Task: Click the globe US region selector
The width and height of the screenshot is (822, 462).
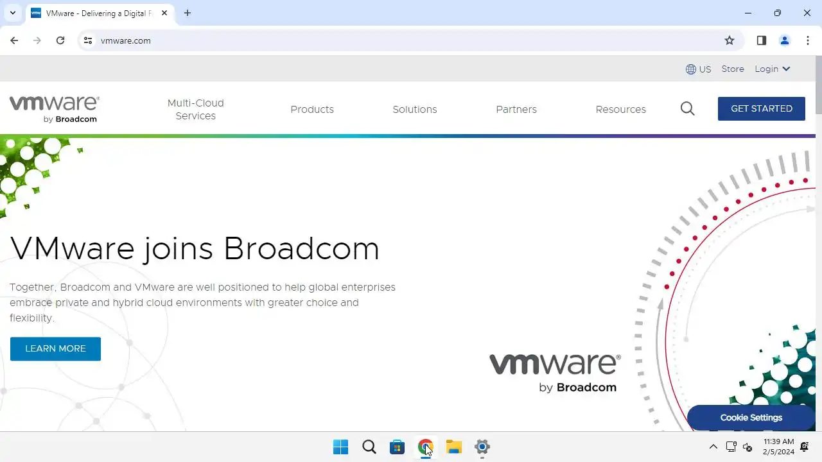Action: (x=699, y=69)
